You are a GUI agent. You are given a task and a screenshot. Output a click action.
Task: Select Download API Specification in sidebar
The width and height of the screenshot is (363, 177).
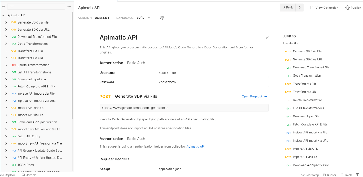[x=37, y=122]
